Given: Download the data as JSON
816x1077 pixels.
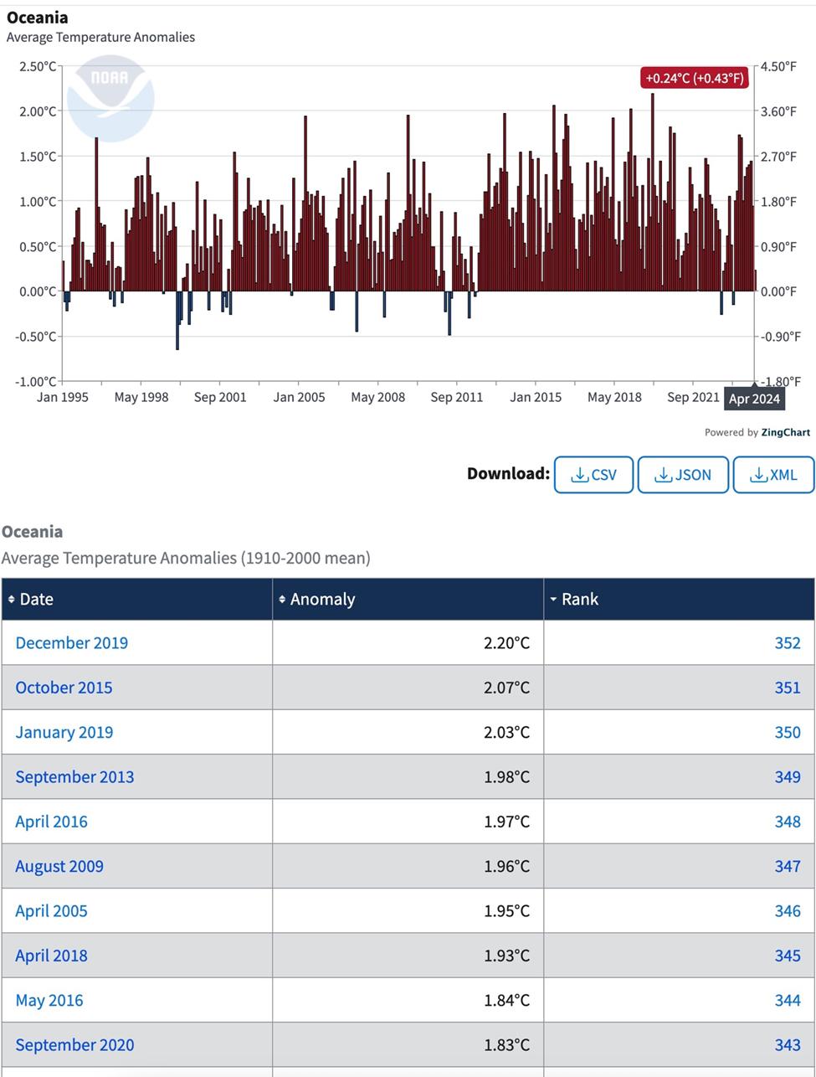Looking at the screenshot, I should click(x=683, y=475).
